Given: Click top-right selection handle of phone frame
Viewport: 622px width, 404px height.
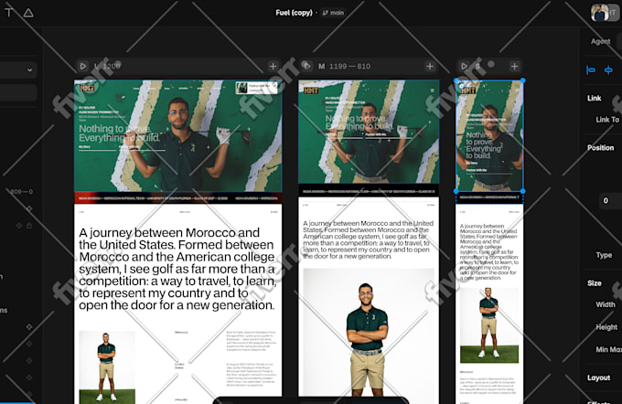Looking at the screenshot, I should (x=523, y=80).
